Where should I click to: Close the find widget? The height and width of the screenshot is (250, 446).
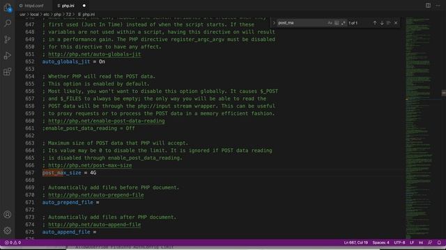click(x=396, y=23)
